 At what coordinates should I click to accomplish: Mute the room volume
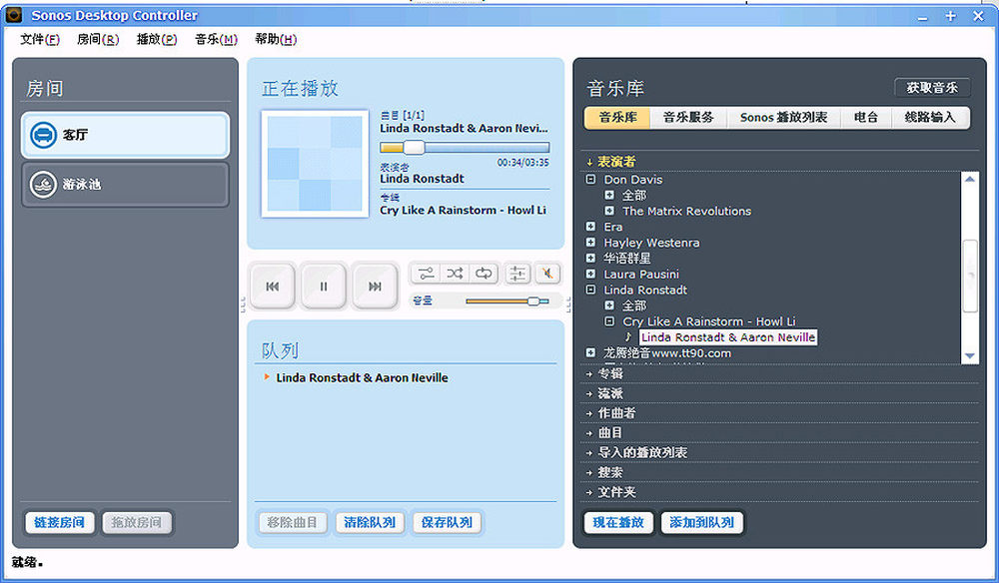point(547,274)
